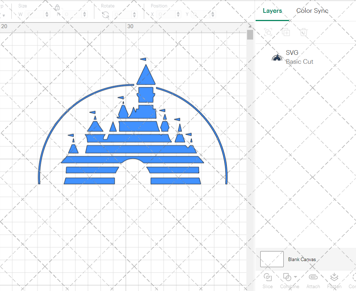Screen dimensions: 356x291
Task: Open the Color Sync tab
Action: point(312,11)
